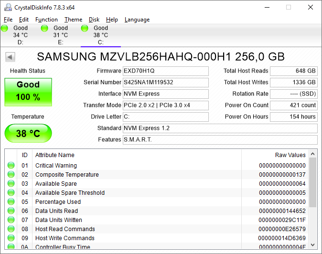The width and height of the screenshot is (322, 254).
Task: Select the Data Units Written attribute text
Action: [59, 220]
